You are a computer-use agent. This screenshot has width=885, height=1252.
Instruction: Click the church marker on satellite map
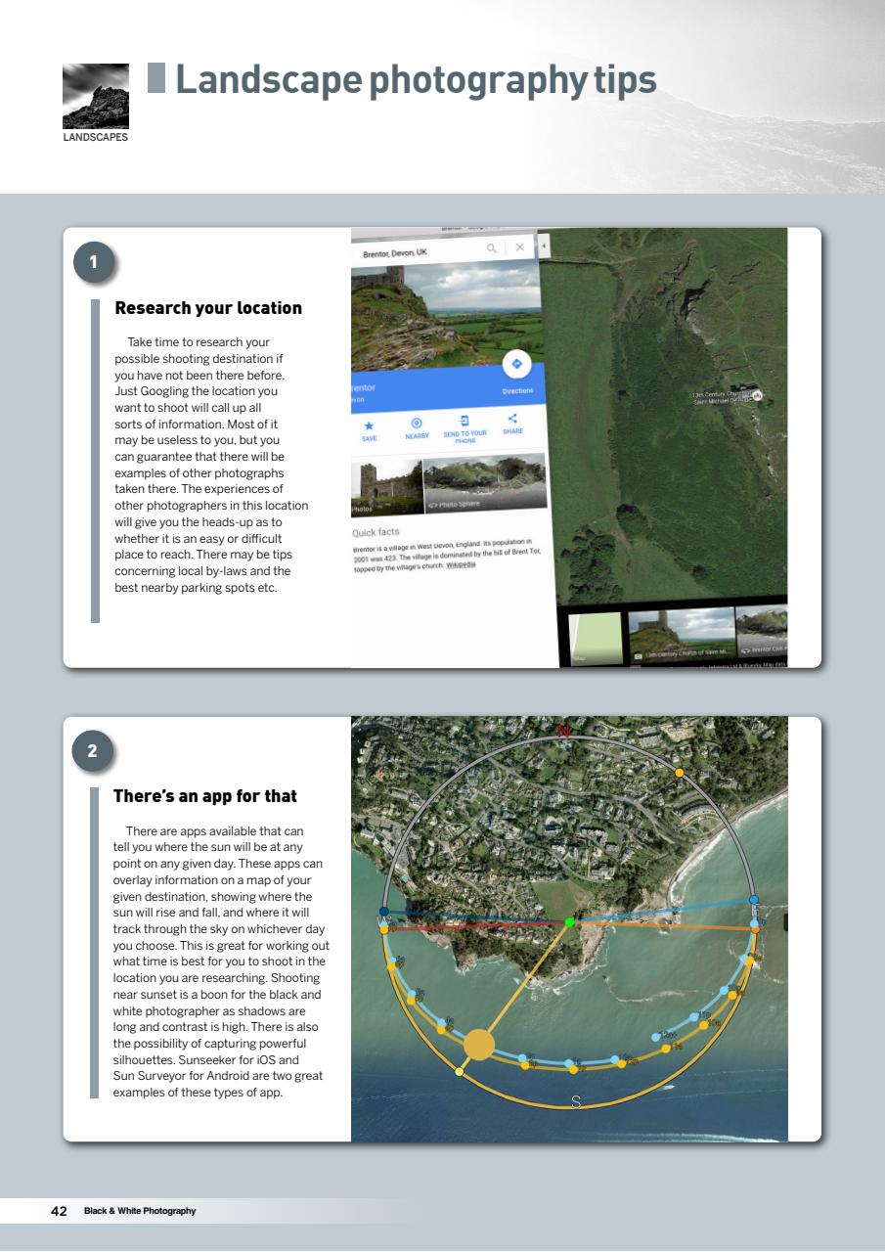[756, 394]
